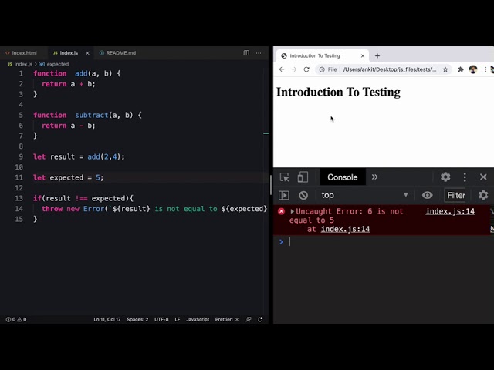The height and width of the screenshot is (370, 494).
Task: Show the console sidebar
Action: tap(284, 195)
